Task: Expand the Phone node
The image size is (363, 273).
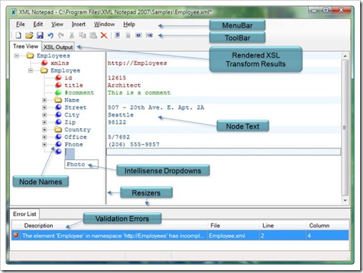Action: tap(44, 144)
